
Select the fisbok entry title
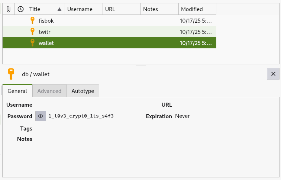pyautogui.click(x=46, y=21)
